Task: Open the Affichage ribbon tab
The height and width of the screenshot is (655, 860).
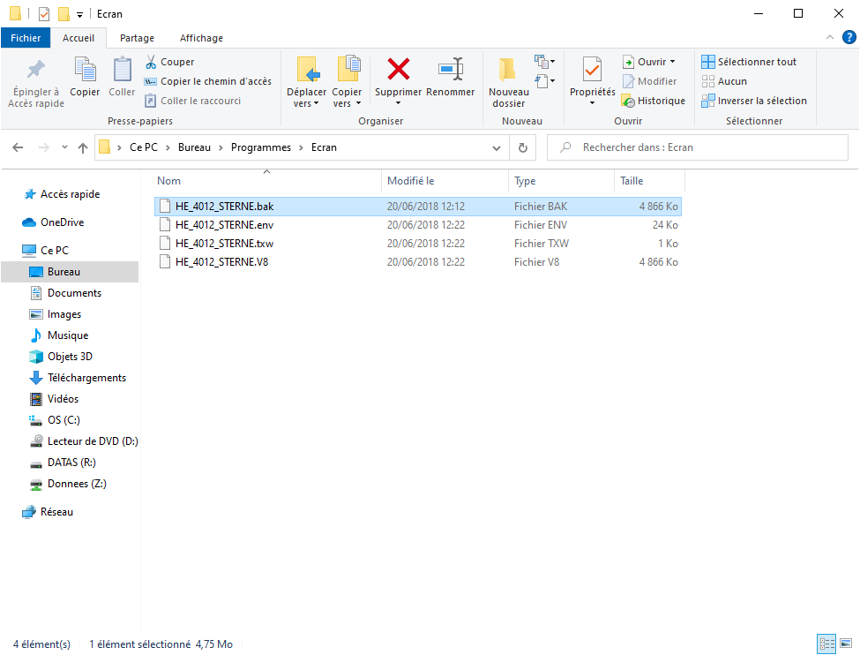Action: pos(201,38)
